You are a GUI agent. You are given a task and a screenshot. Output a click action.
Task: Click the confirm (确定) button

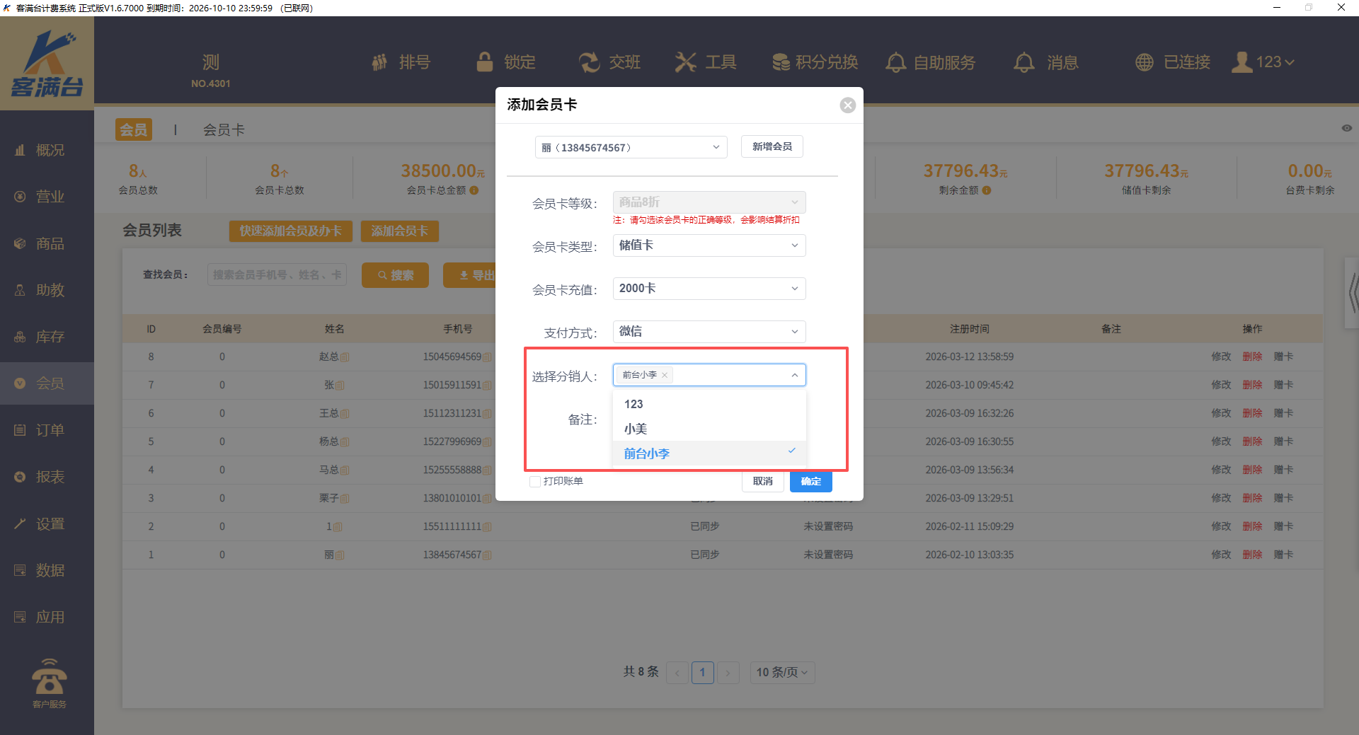point(810,482)
